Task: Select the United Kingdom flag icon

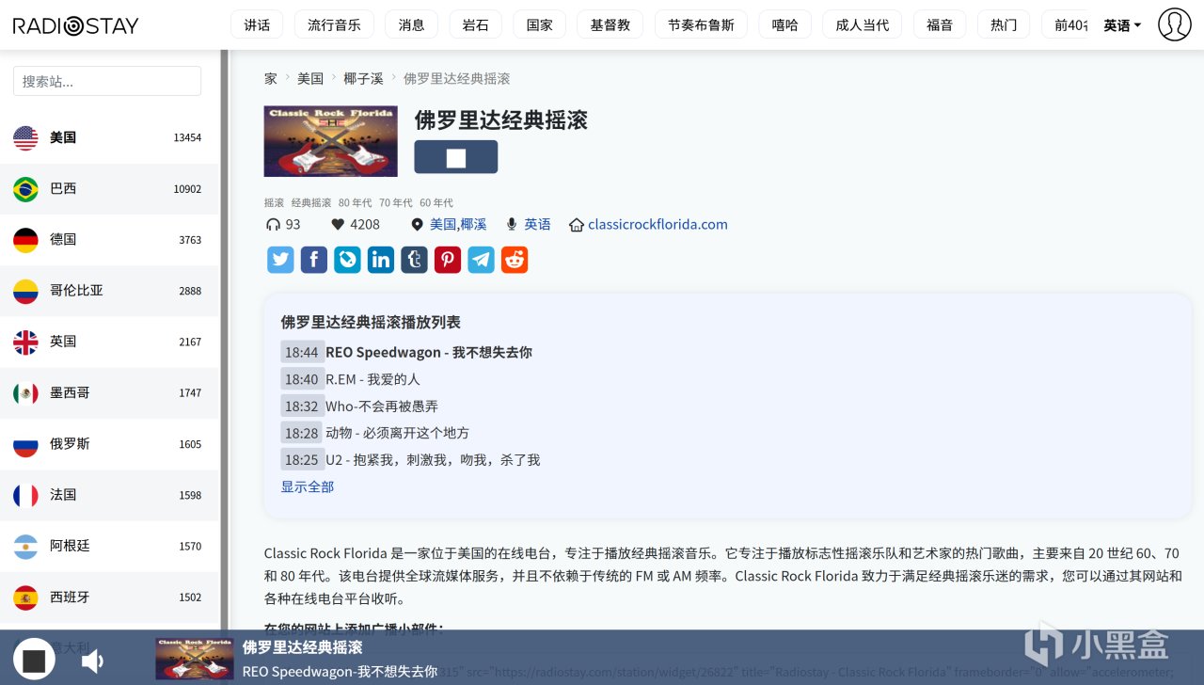Action: point(25,342)
